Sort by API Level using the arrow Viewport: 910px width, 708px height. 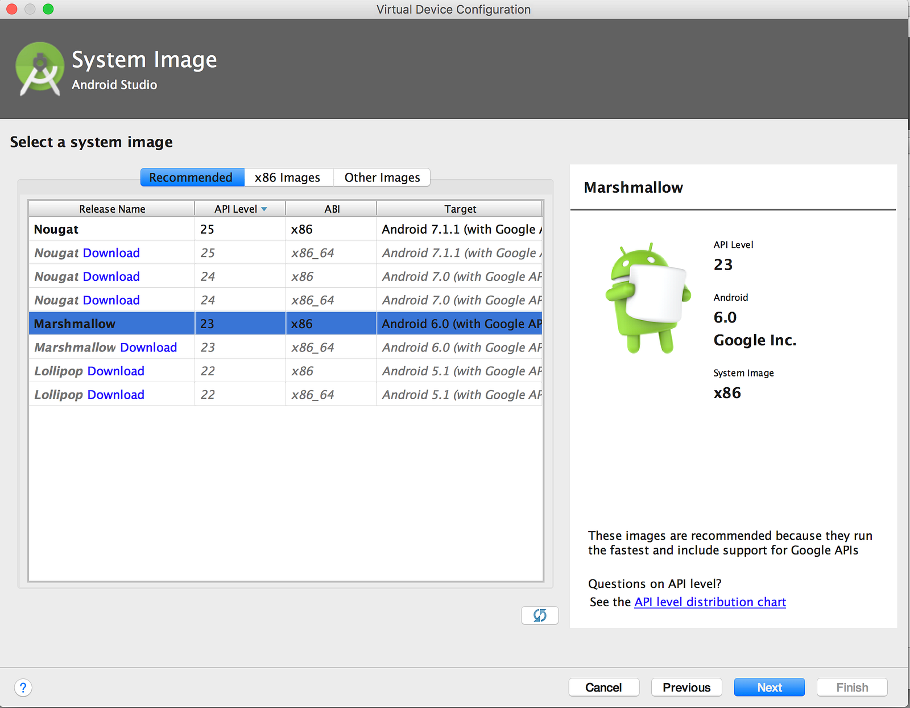(264, 209)
